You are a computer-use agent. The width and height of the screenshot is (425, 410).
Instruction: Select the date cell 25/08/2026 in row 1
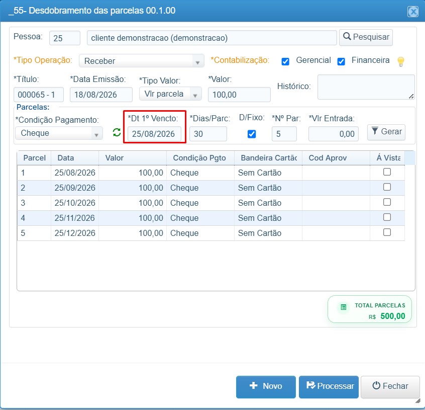tap(75, 173)
